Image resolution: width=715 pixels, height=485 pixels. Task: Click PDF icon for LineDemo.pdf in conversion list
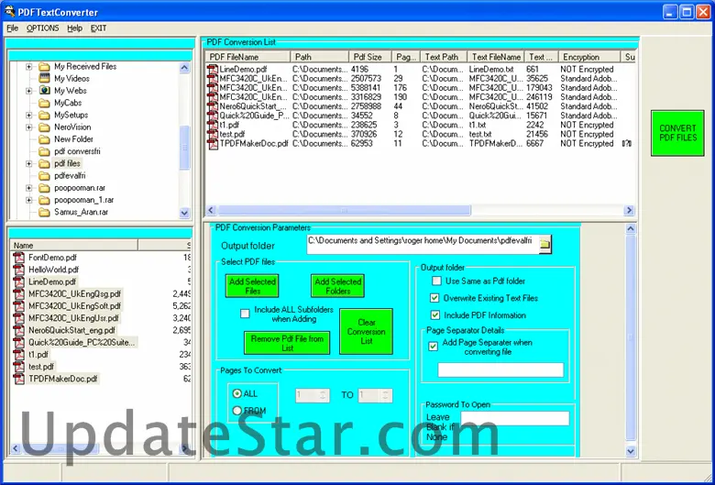(x=213, y=70)
